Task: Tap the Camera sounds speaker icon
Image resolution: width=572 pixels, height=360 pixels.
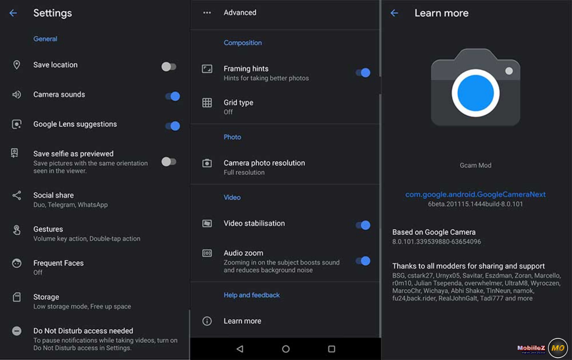Action: tap(16, 95)
